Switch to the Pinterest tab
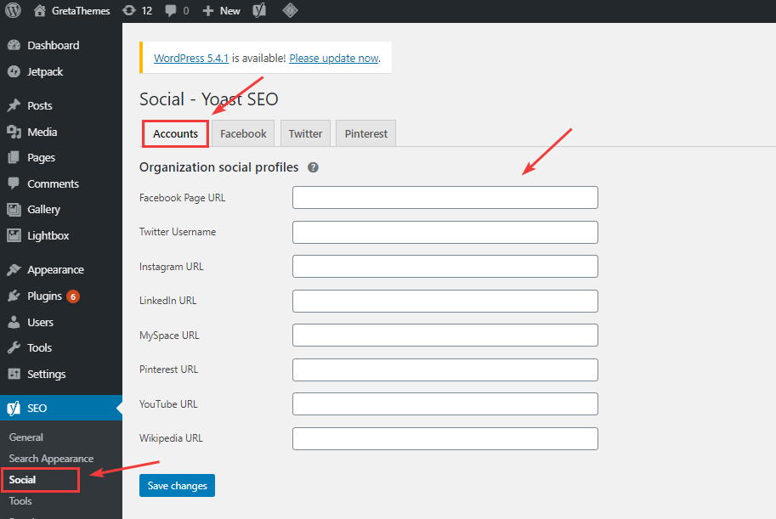 tap(365, 133)
